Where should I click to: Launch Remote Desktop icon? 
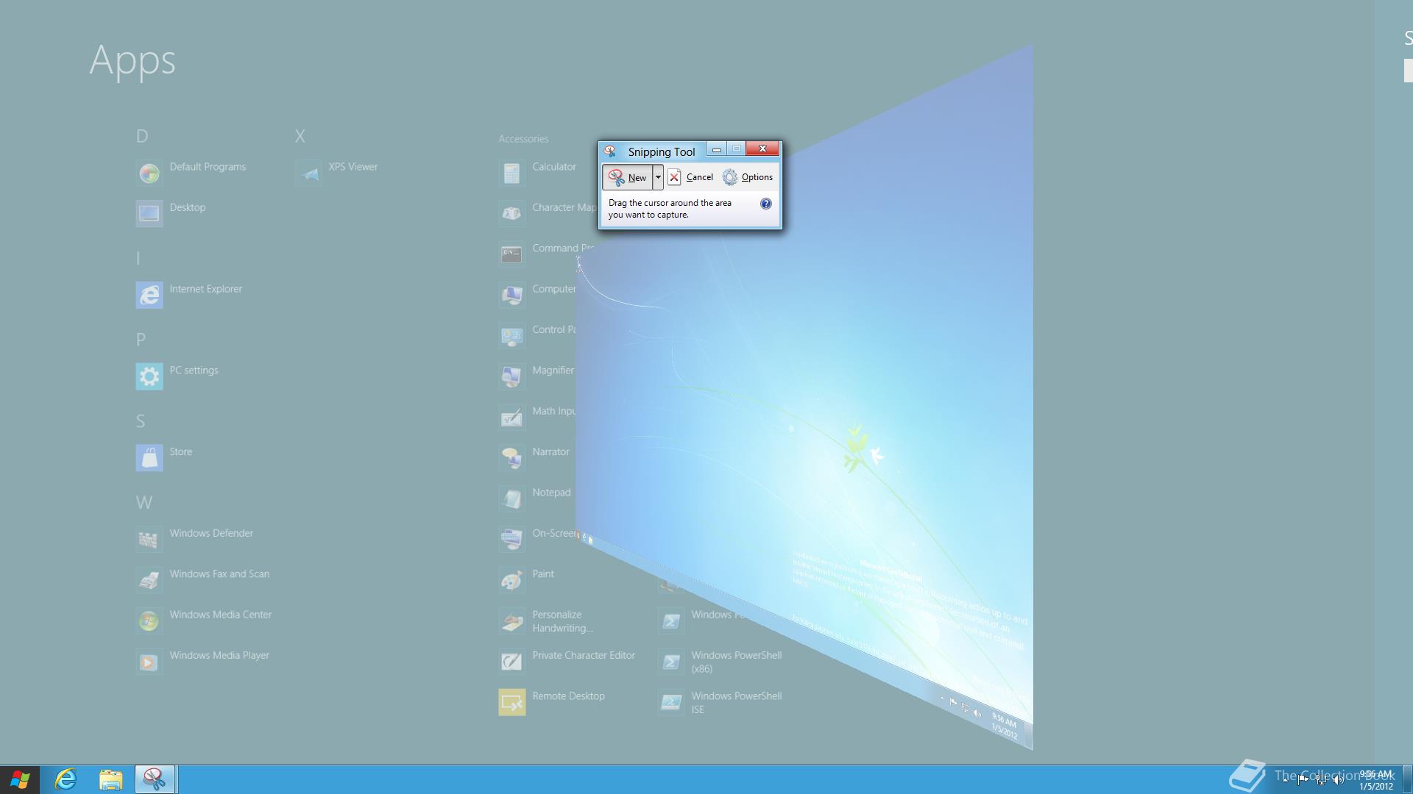[x=512, y=703]
